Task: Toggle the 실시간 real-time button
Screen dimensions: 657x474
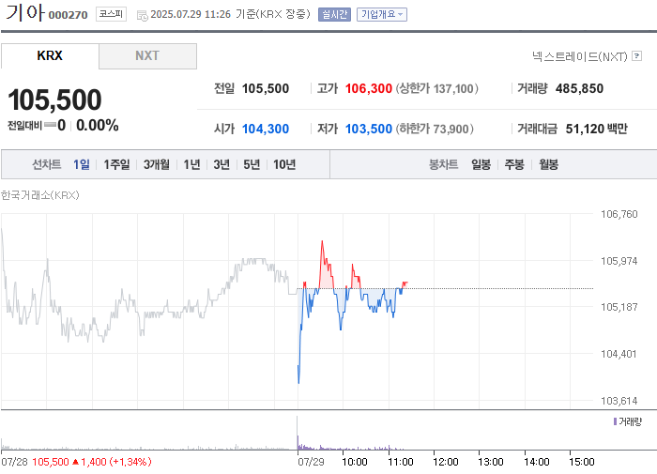Action: (x=334, y=14)
